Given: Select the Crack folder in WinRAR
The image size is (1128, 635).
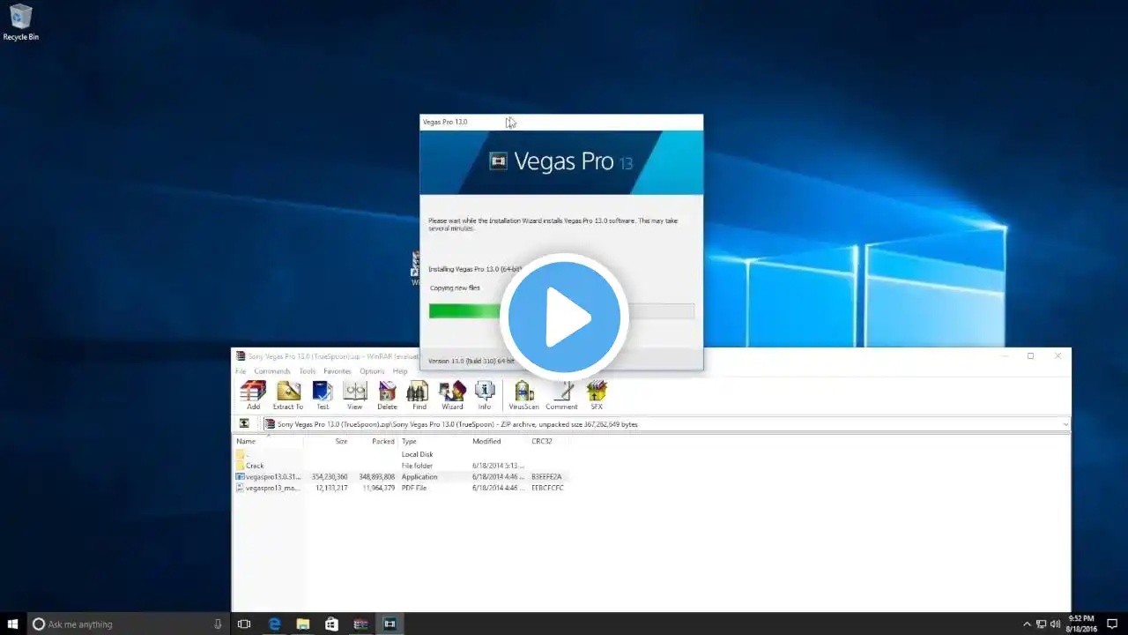Looking at the screenshot, I should [x=255, y=466].
